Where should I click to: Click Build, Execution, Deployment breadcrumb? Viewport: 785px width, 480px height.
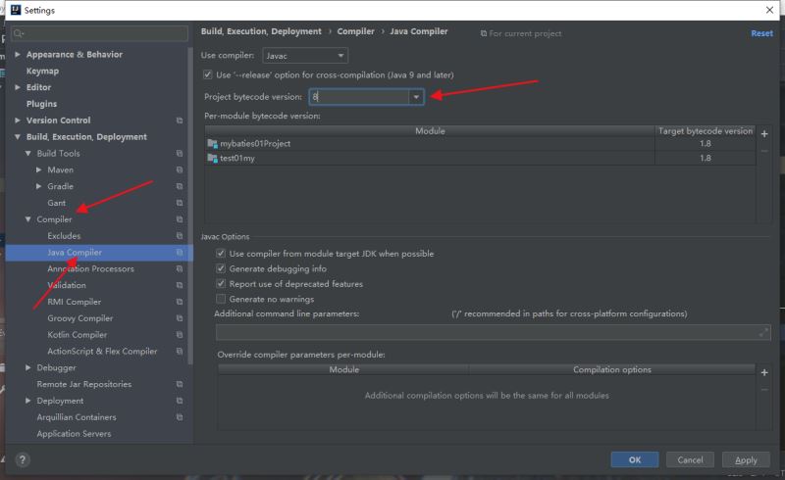[x=261, y=31]
